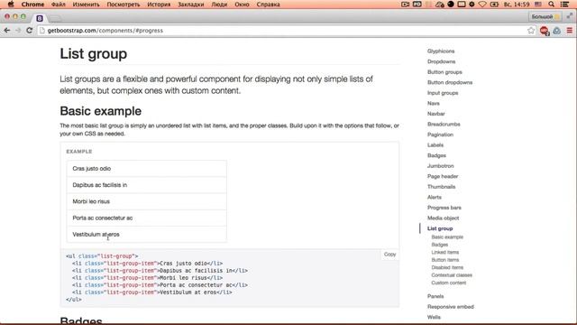
Task: Jump to Pagination section
Action: tap(440, 135)
